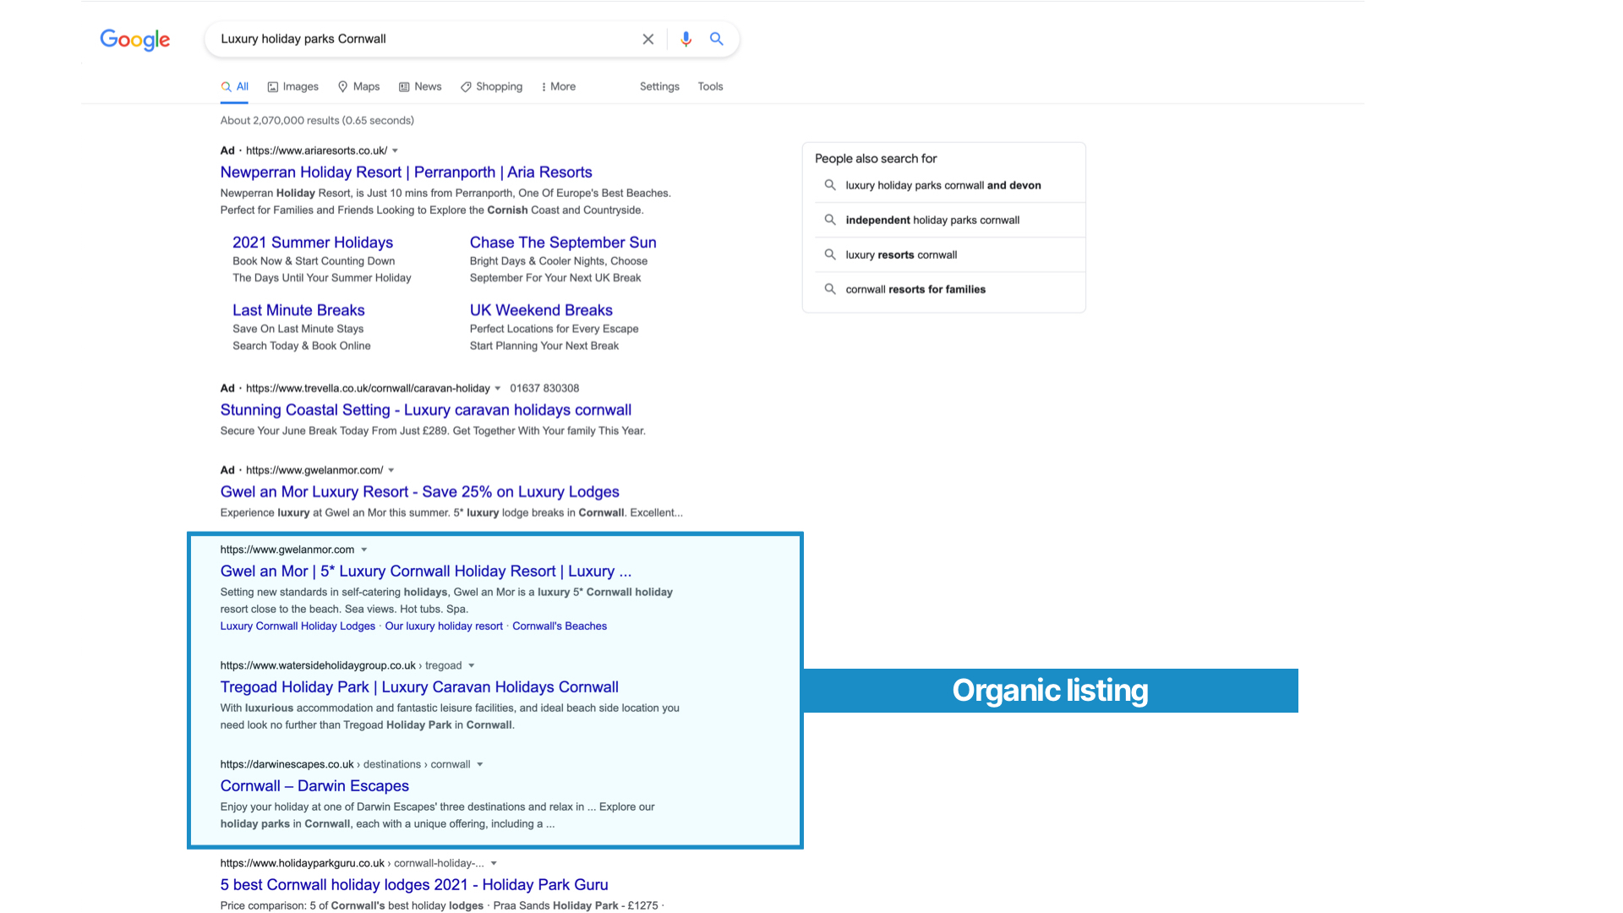Expand dropdown arrow next to trevella.co.uk ad URL
The image size is (1623, 913).
click(498, 389)
